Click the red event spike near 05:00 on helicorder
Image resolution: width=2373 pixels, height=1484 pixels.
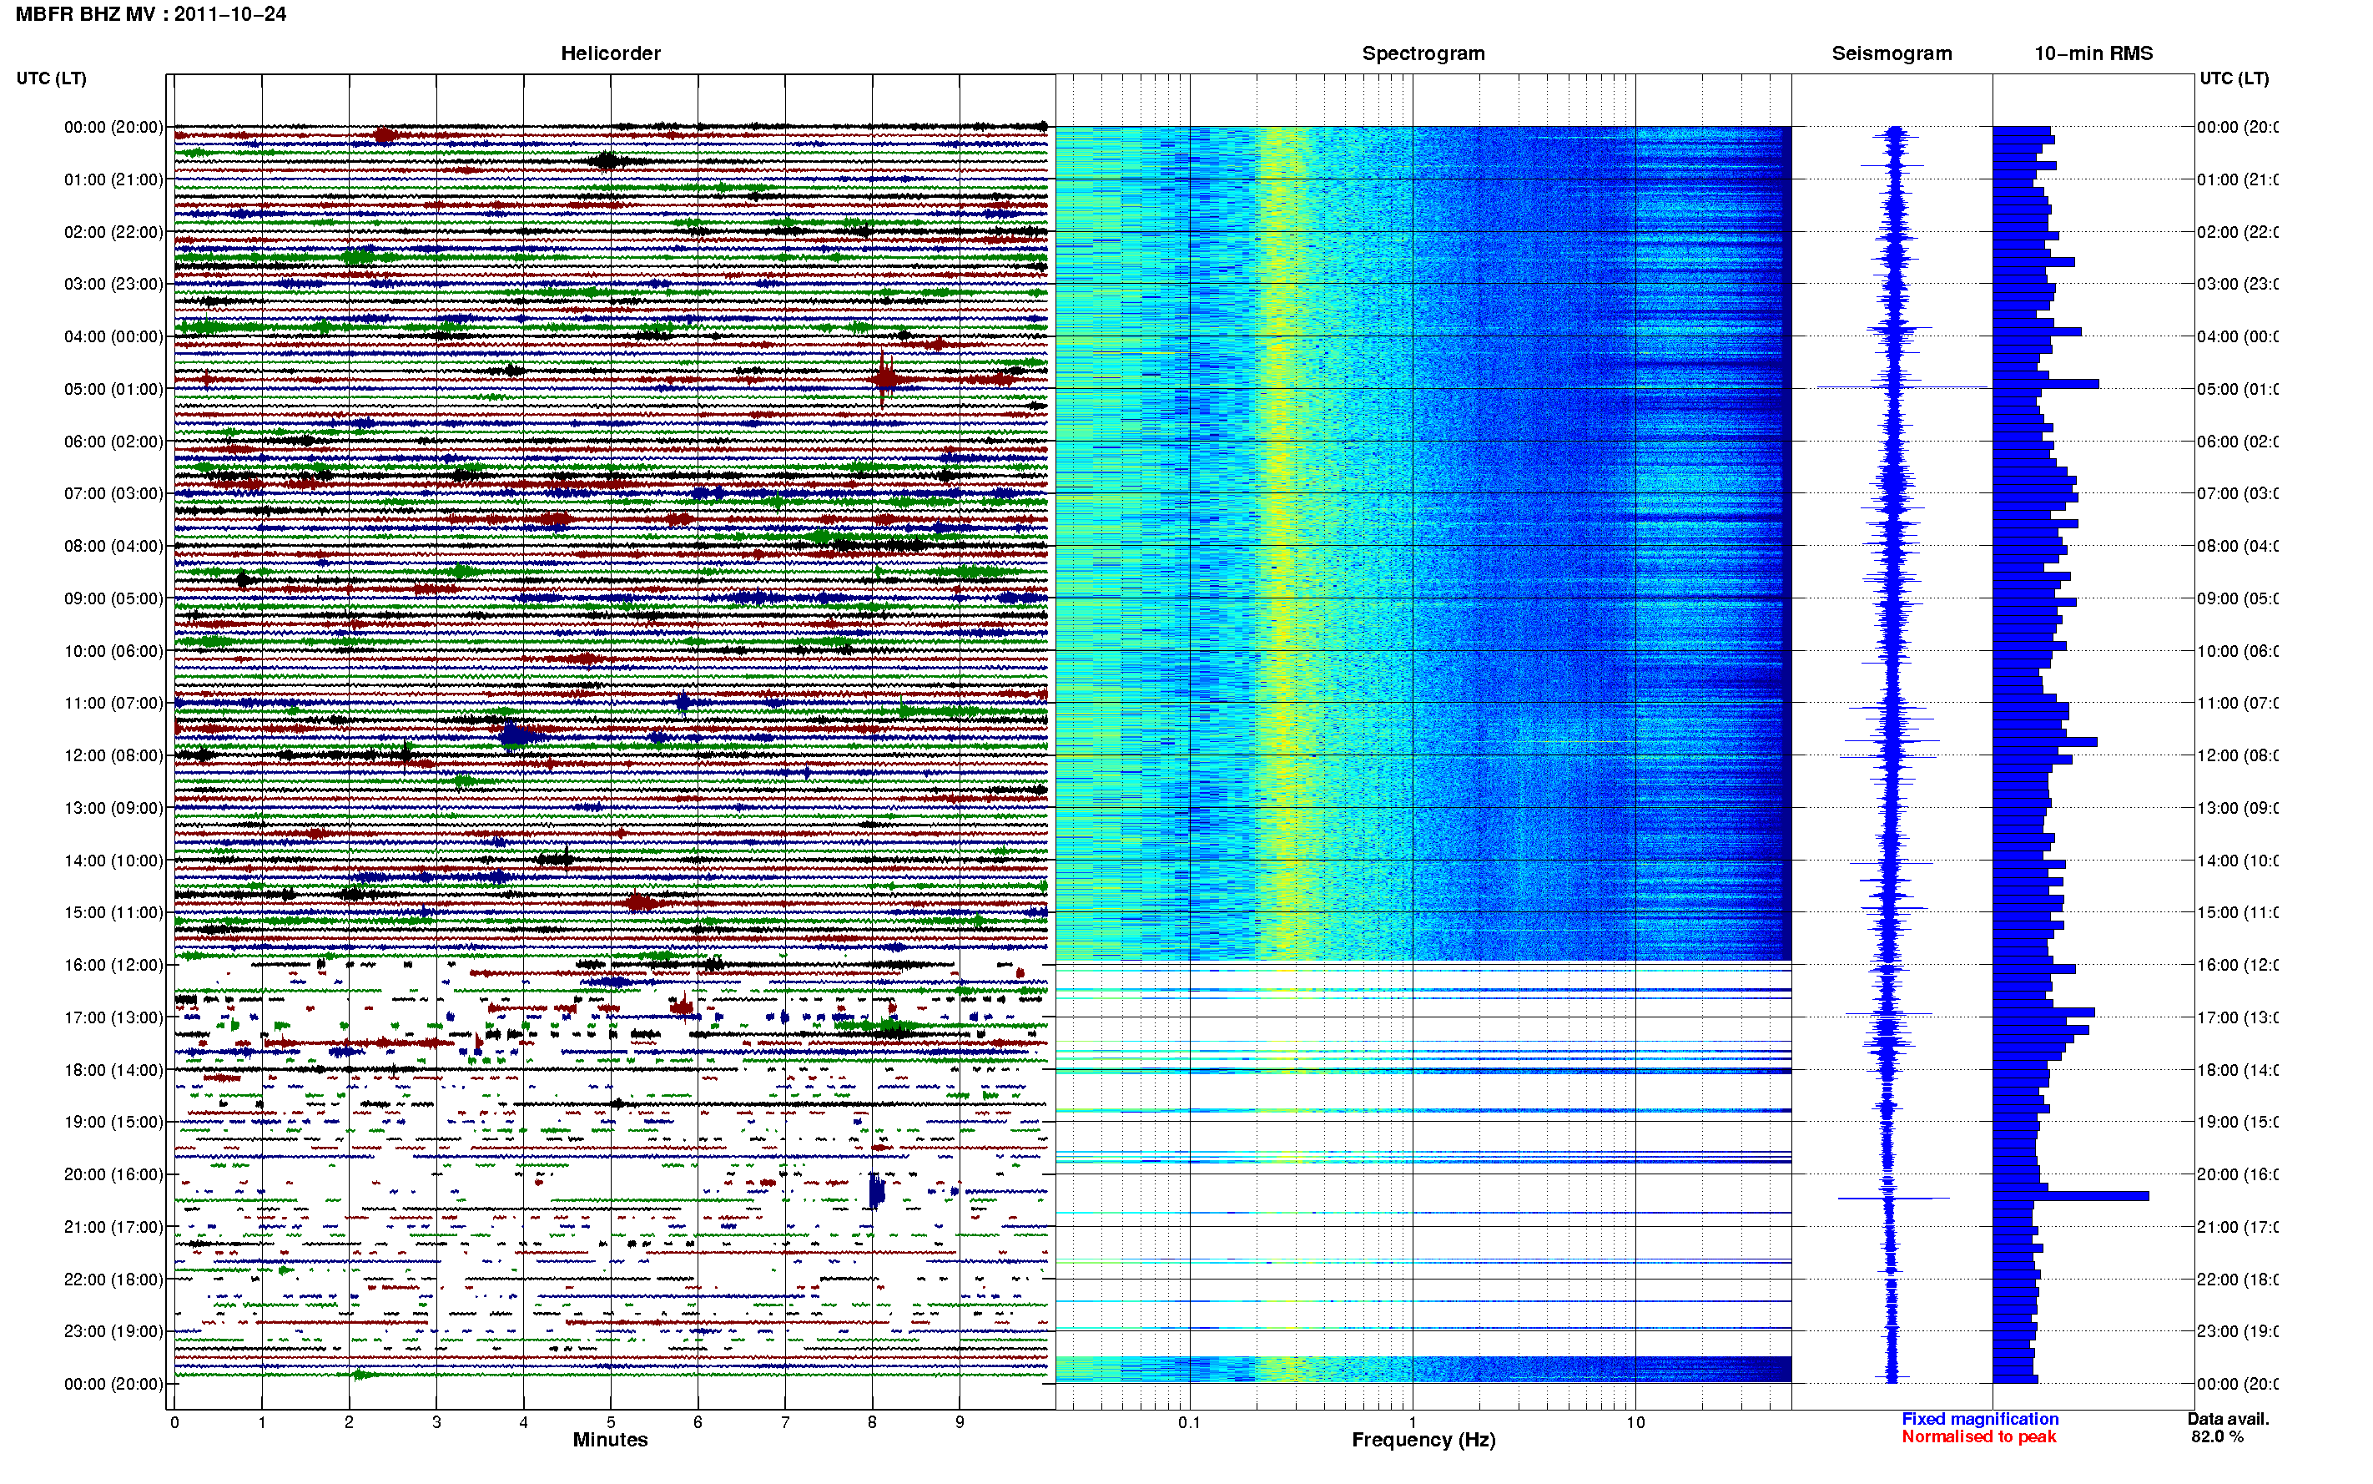(x=884, y=378)
